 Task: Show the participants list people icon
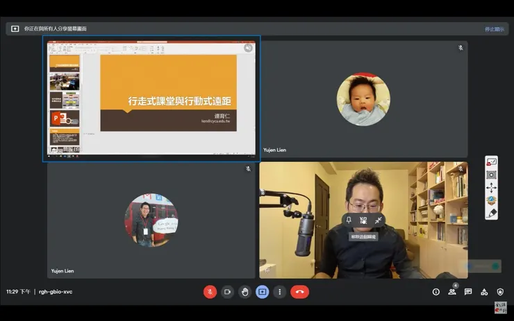(x=451, y=292)
